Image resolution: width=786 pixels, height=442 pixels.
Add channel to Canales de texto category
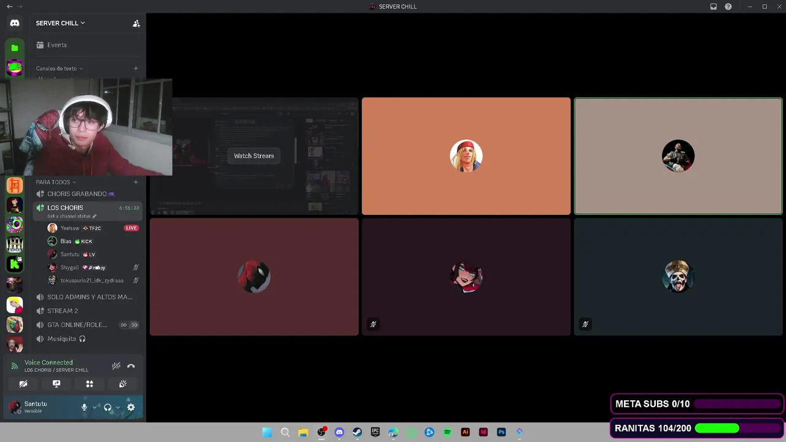pos(136,69)
